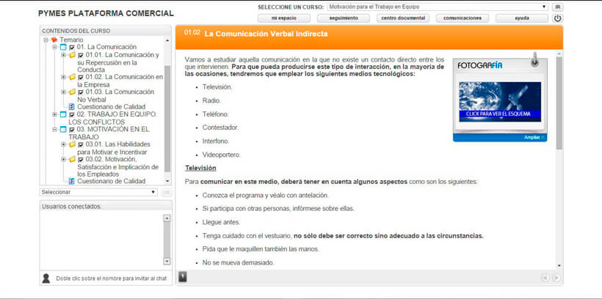The height and width of the screenshot is (299, 602).
Task: Expand the 01.03 lesson node
Action: click(x=63, y=92)
